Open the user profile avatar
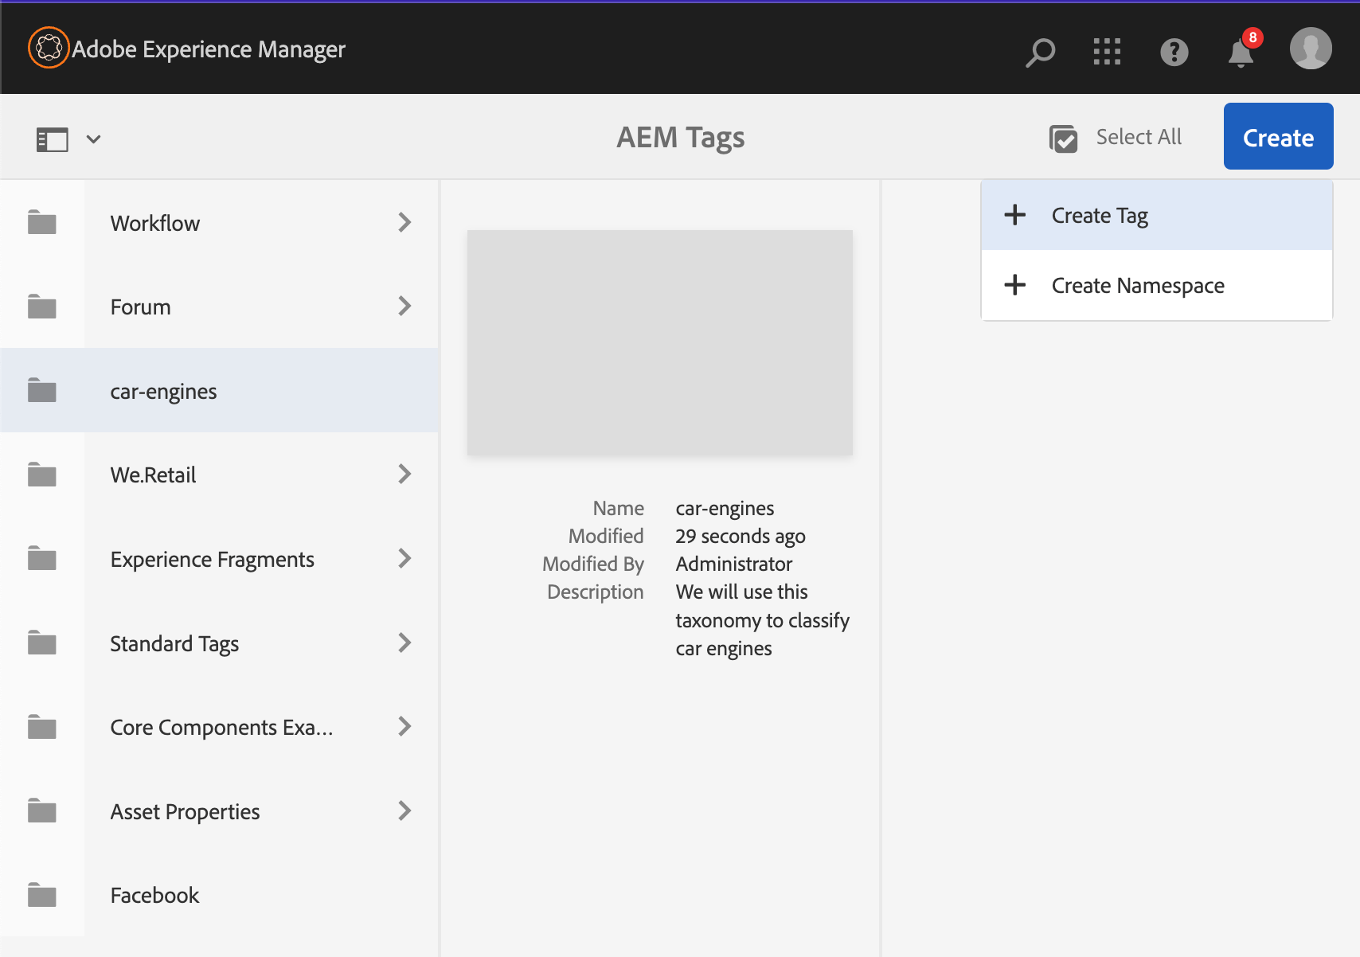The height and width of the screenshot is (957, 1360). coord(1311,49)
